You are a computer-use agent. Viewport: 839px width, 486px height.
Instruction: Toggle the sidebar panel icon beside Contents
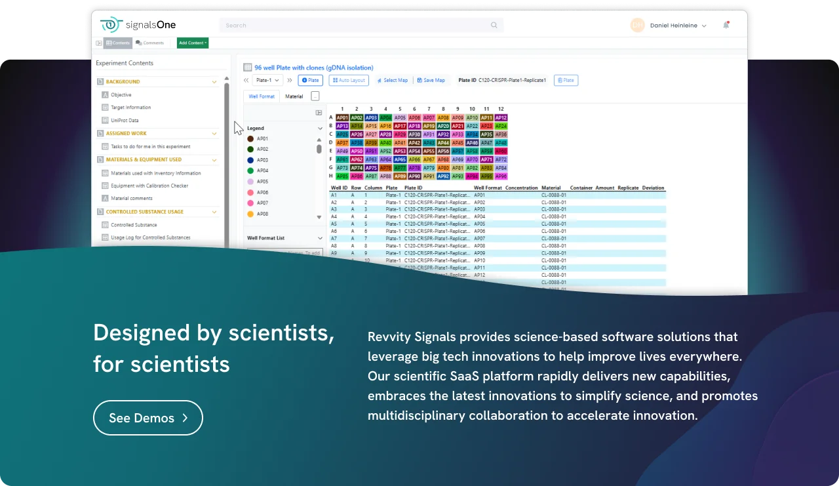99,43
